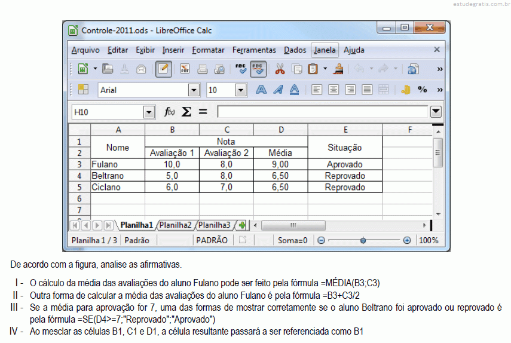Expand the font size dropdown
The height and width of the screenshot is (343, 511).
[x=241, y=90]
